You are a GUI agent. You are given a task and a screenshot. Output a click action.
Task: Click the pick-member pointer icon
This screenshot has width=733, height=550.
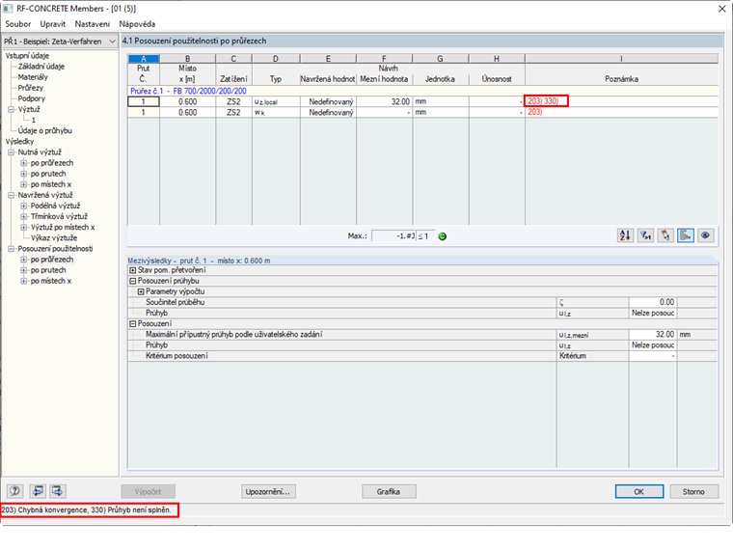point(665,235)
